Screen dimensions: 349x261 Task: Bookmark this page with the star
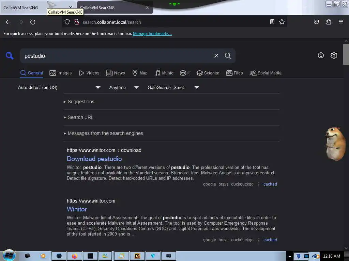coord(282,22)
